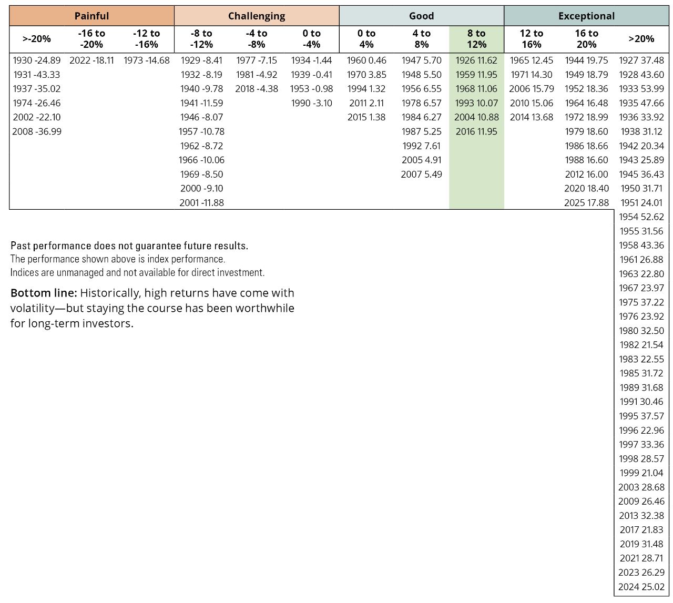
Task: Click the 2025 17.88 entry
Action: (x=586, y=202)
